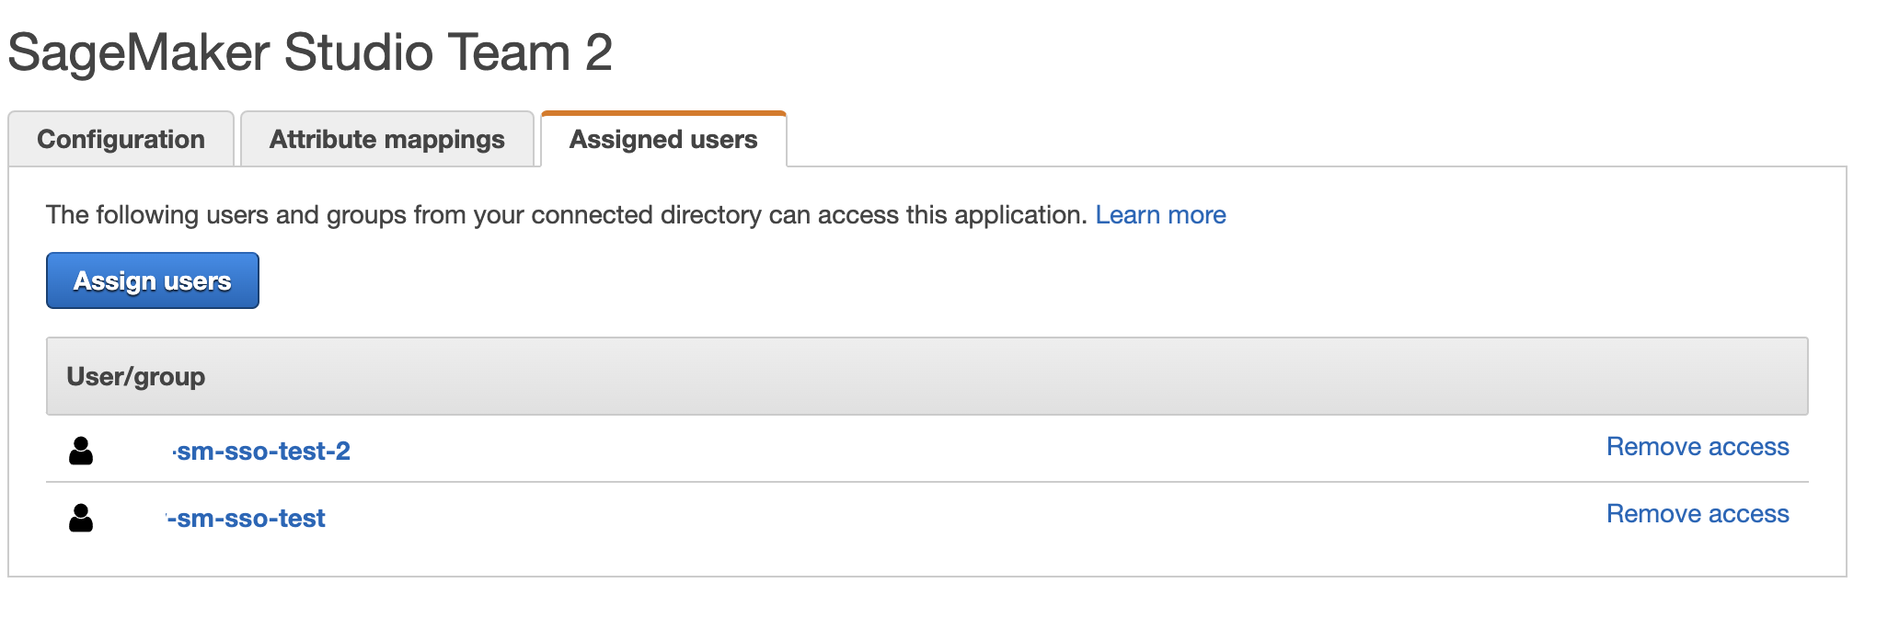This screenshot has height=629, width=1888.
Task: Click the user icon beside sm-sso-test-2
Action: click(81, 451)
